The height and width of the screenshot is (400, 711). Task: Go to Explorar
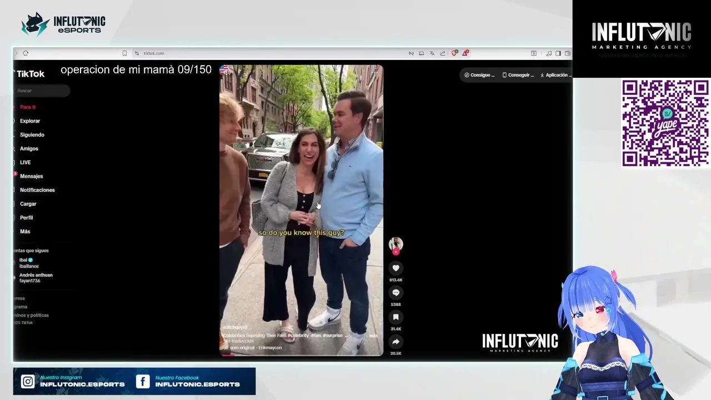(x=30, y=121)
